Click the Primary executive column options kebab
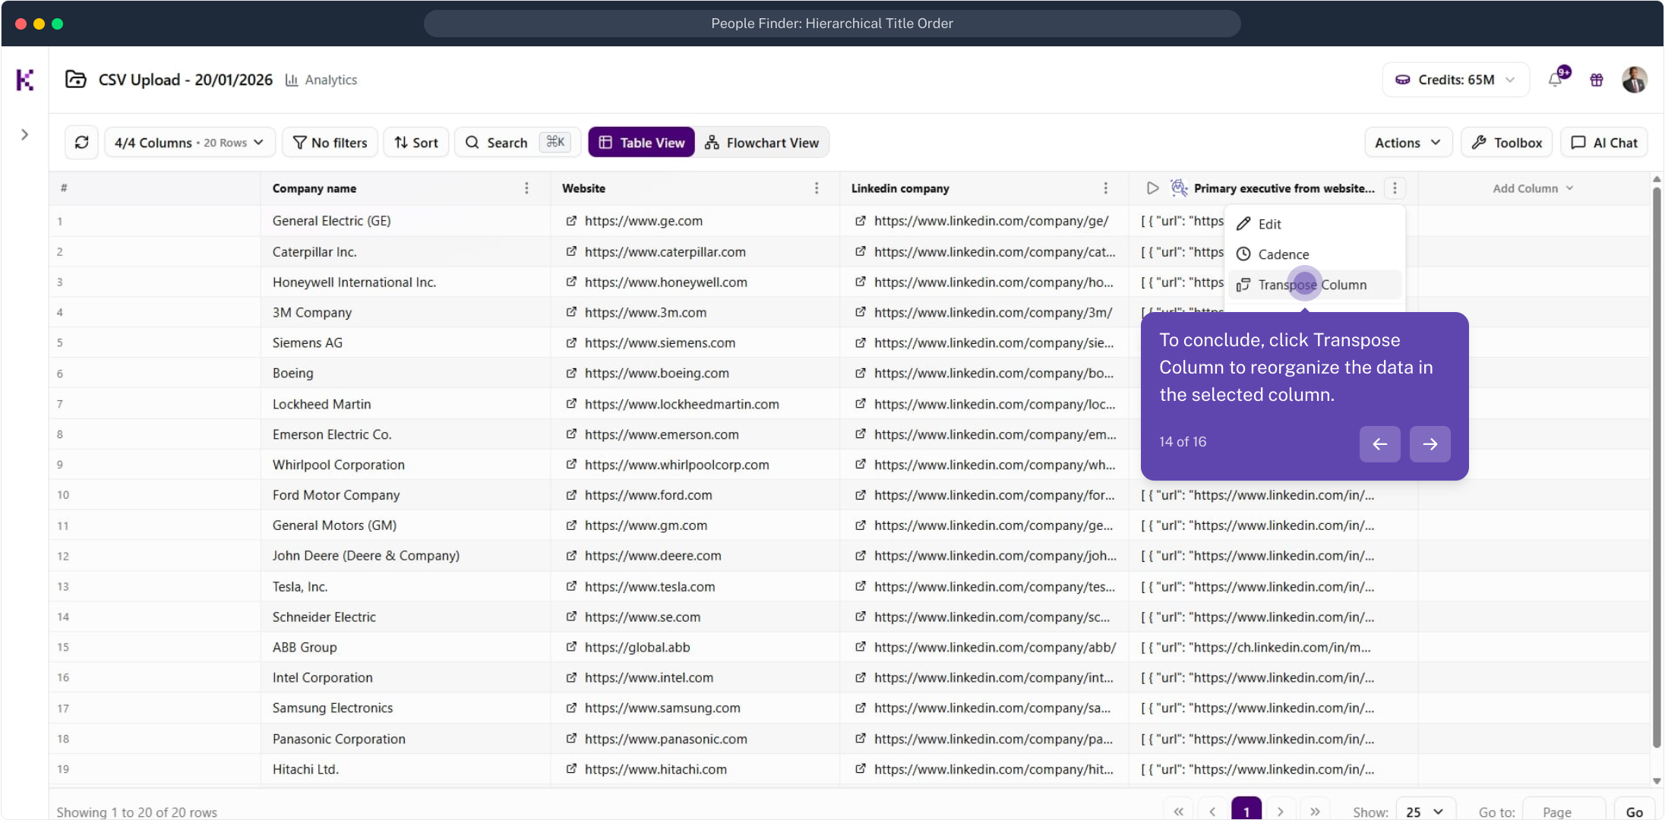 click(x=1395, y=188)
